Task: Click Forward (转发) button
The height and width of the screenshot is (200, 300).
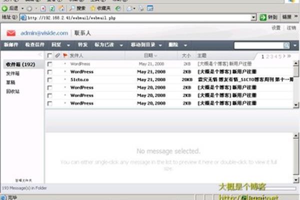Action: pyautogui.click(x=82, y=45)
